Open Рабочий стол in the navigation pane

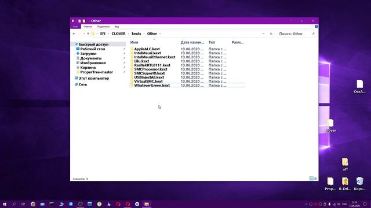click(x=93, y=49)
